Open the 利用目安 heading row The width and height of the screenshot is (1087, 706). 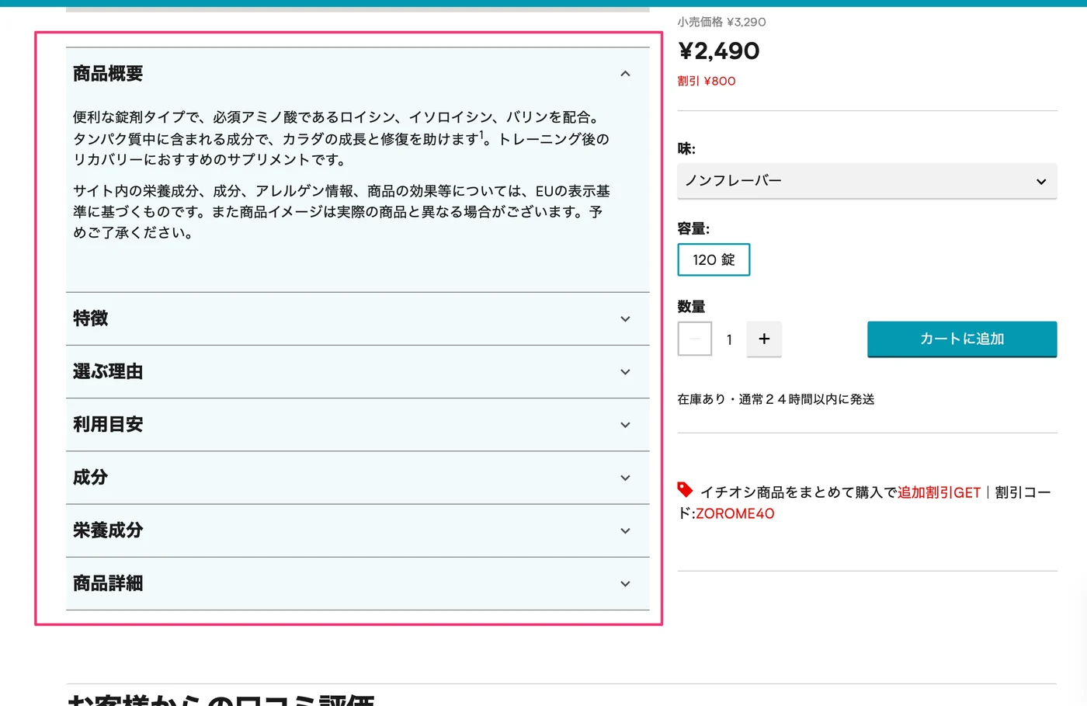click(x=358, y=425)
